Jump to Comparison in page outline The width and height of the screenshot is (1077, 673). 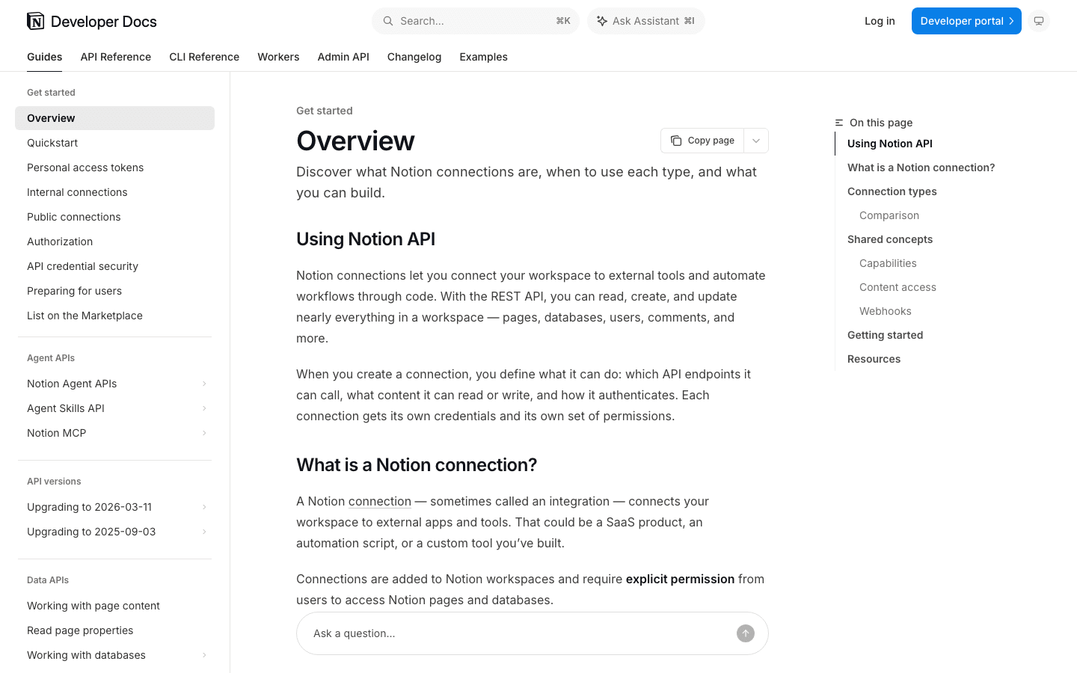pos(889,215)
